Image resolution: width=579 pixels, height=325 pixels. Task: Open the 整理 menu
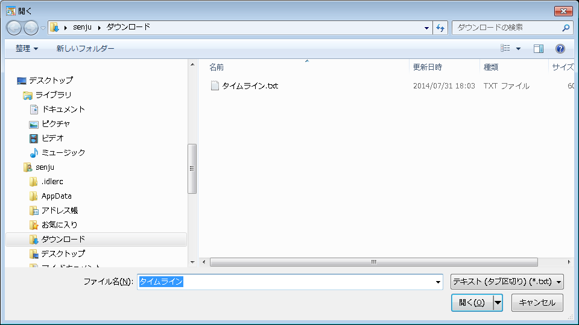coord(27,48)
